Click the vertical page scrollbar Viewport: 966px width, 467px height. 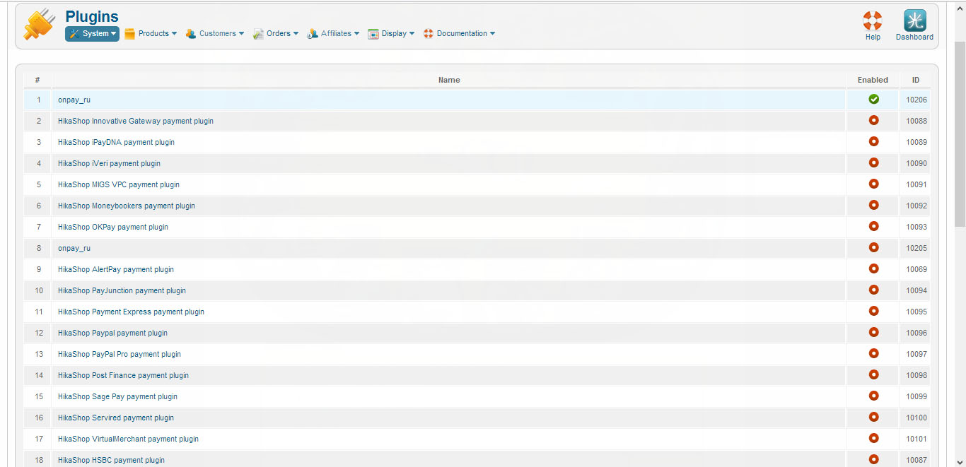(x=960, y=134)
